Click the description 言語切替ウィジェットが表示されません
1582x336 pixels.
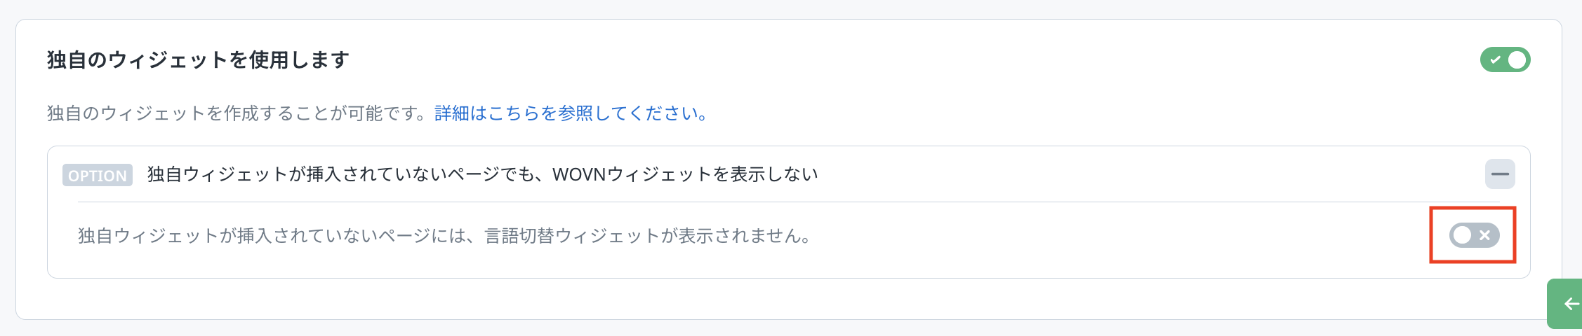point(646,236)
